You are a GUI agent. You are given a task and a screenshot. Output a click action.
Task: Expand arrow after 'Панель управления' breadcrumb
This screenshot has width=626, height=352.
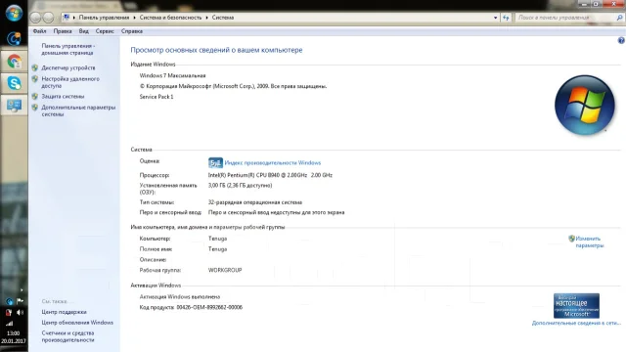(x=135, y=18)
